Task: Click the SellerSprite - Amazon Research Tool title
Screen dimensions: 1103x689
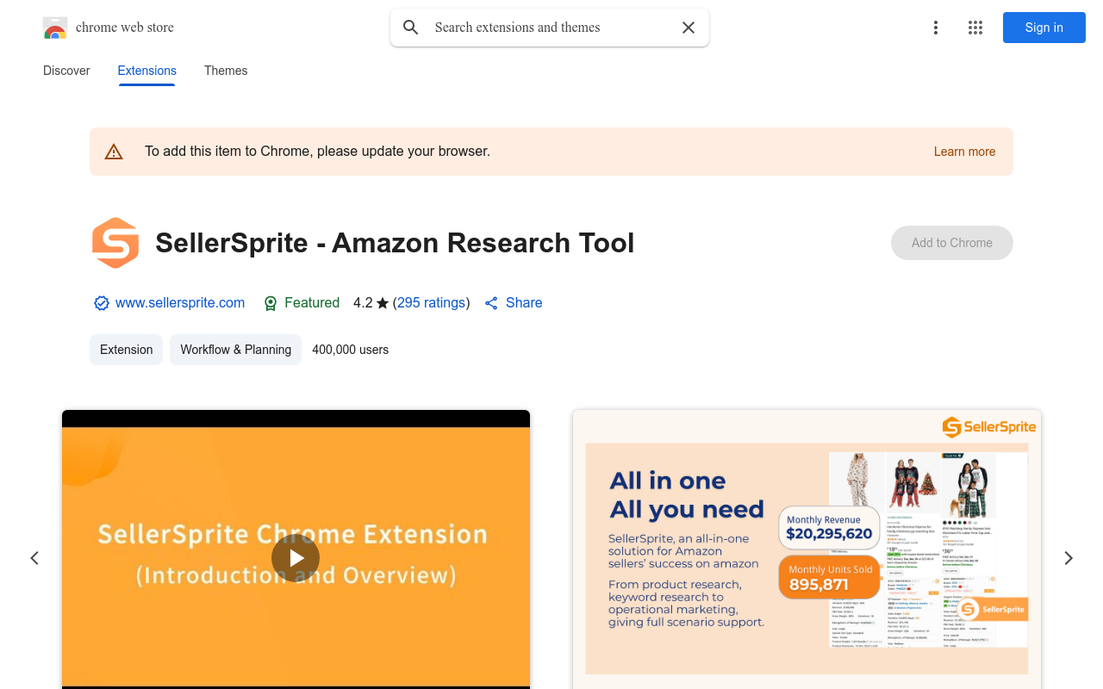Action: (x=395, y=243)
